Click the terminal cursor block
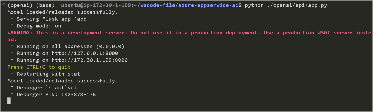373x112 pixels. 9,101
